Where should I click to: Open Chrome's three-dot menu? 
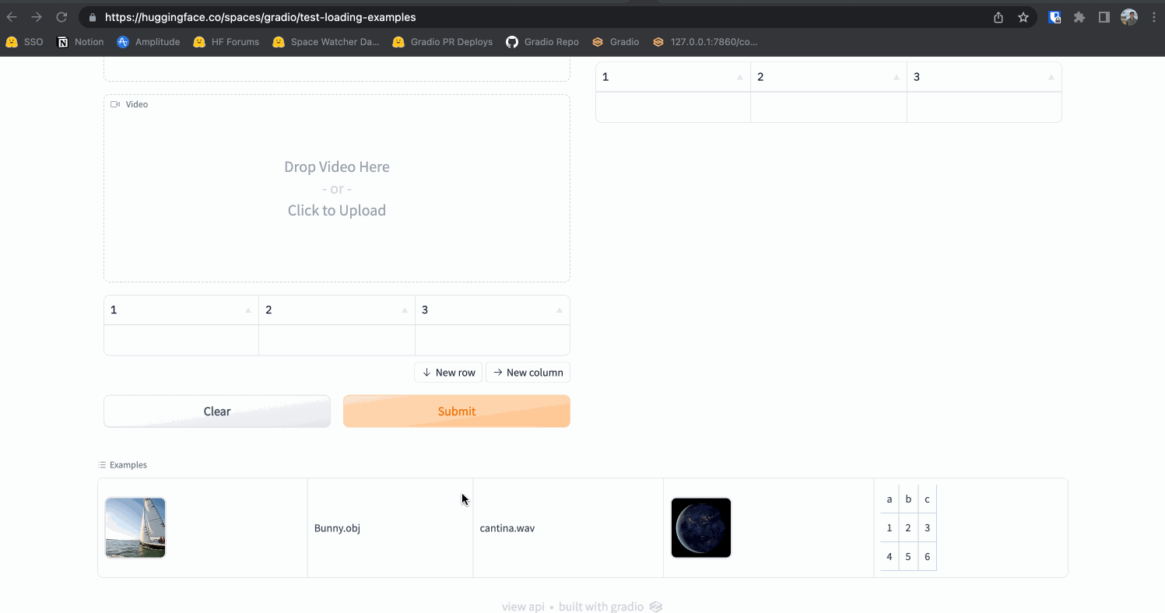click(x=1153, y=16)
